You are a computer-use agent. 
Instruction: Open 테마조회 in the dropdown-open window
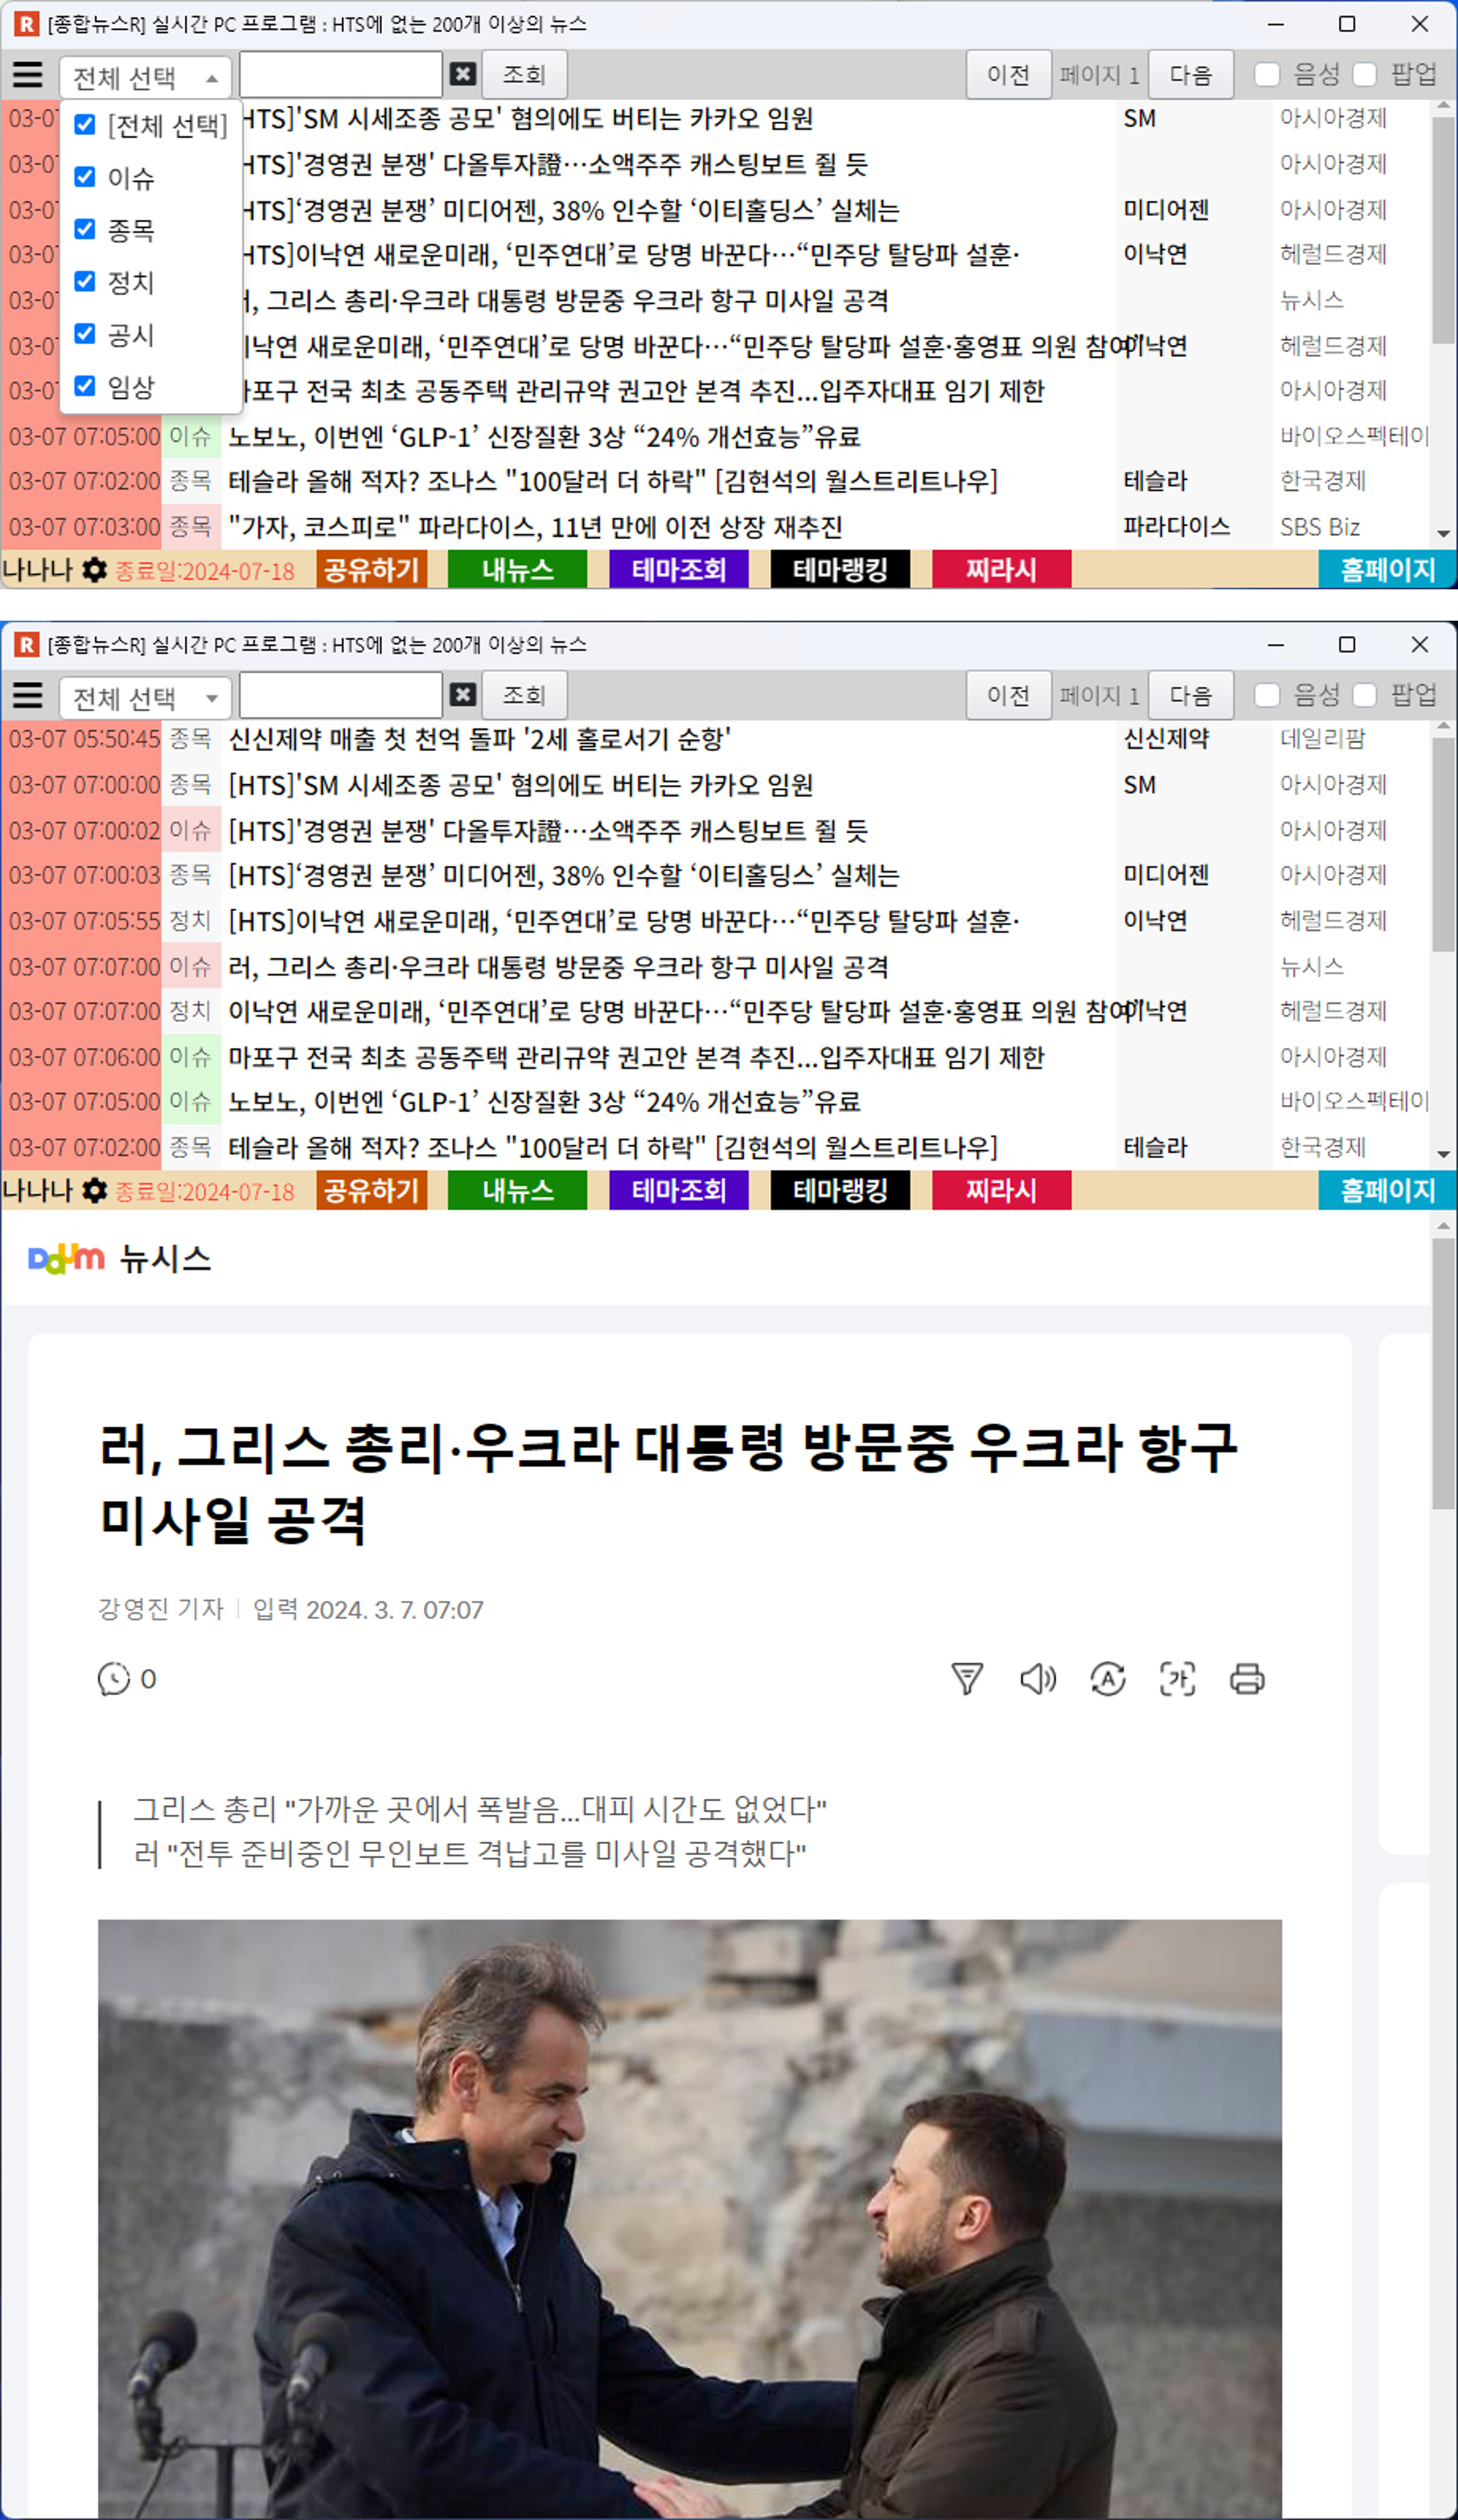click(x=678, y=570)
